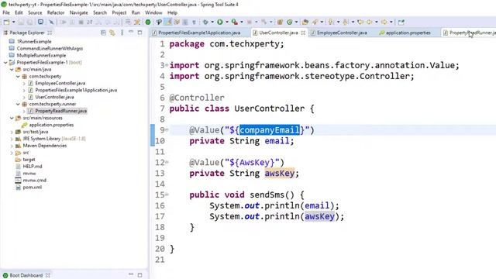Viewport: 496px width, 279px height.
Task: Toggle Block Selection Mode toolbar icon
Action: tap(185, 22)
